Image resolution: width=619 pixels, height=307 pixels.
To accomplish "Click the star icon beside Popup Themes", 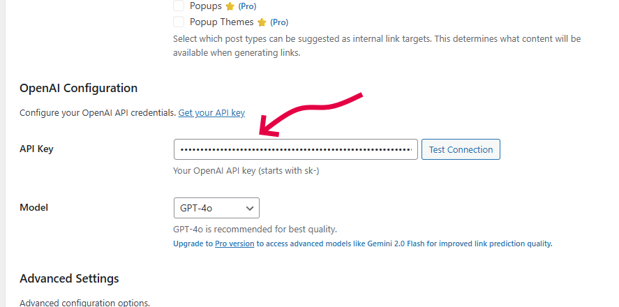I will [262, 22].
